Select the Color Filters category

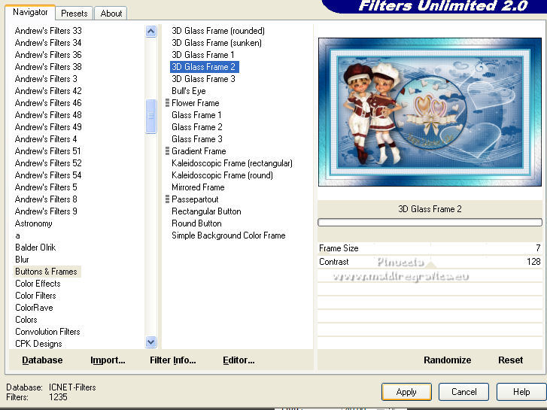(x=35, y=296)
